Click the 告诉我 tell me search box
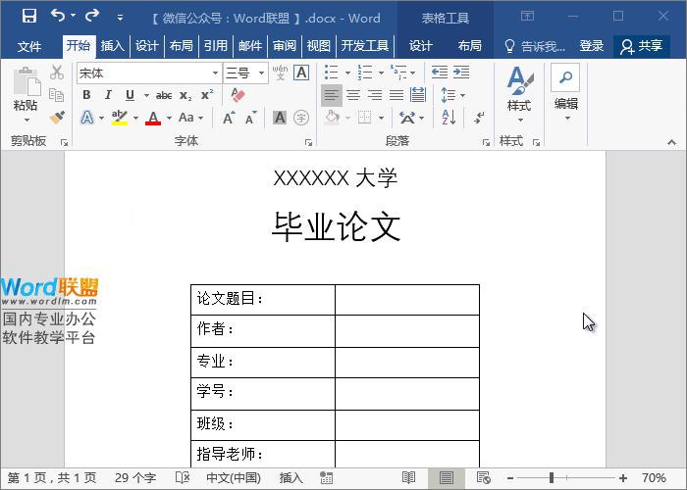This screenshot has width=687, height=490. pyautogui.click(x=535, y=46)
